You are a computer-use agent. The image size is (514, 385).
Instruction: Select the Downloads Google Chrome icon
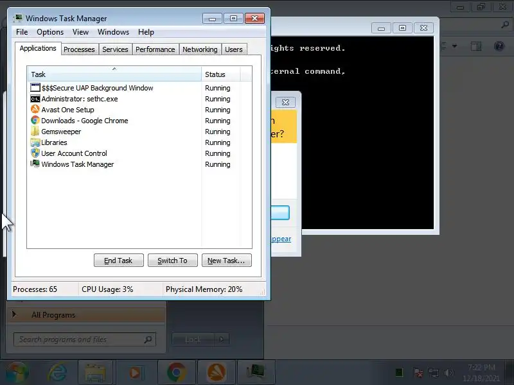[x=35, y=120]
